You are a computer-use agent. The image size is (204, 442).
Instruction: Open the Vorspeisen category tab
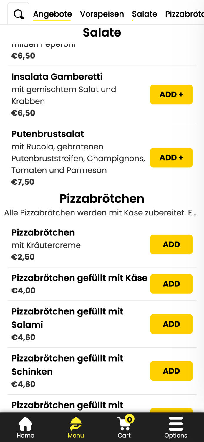click(x=102, y=14)
